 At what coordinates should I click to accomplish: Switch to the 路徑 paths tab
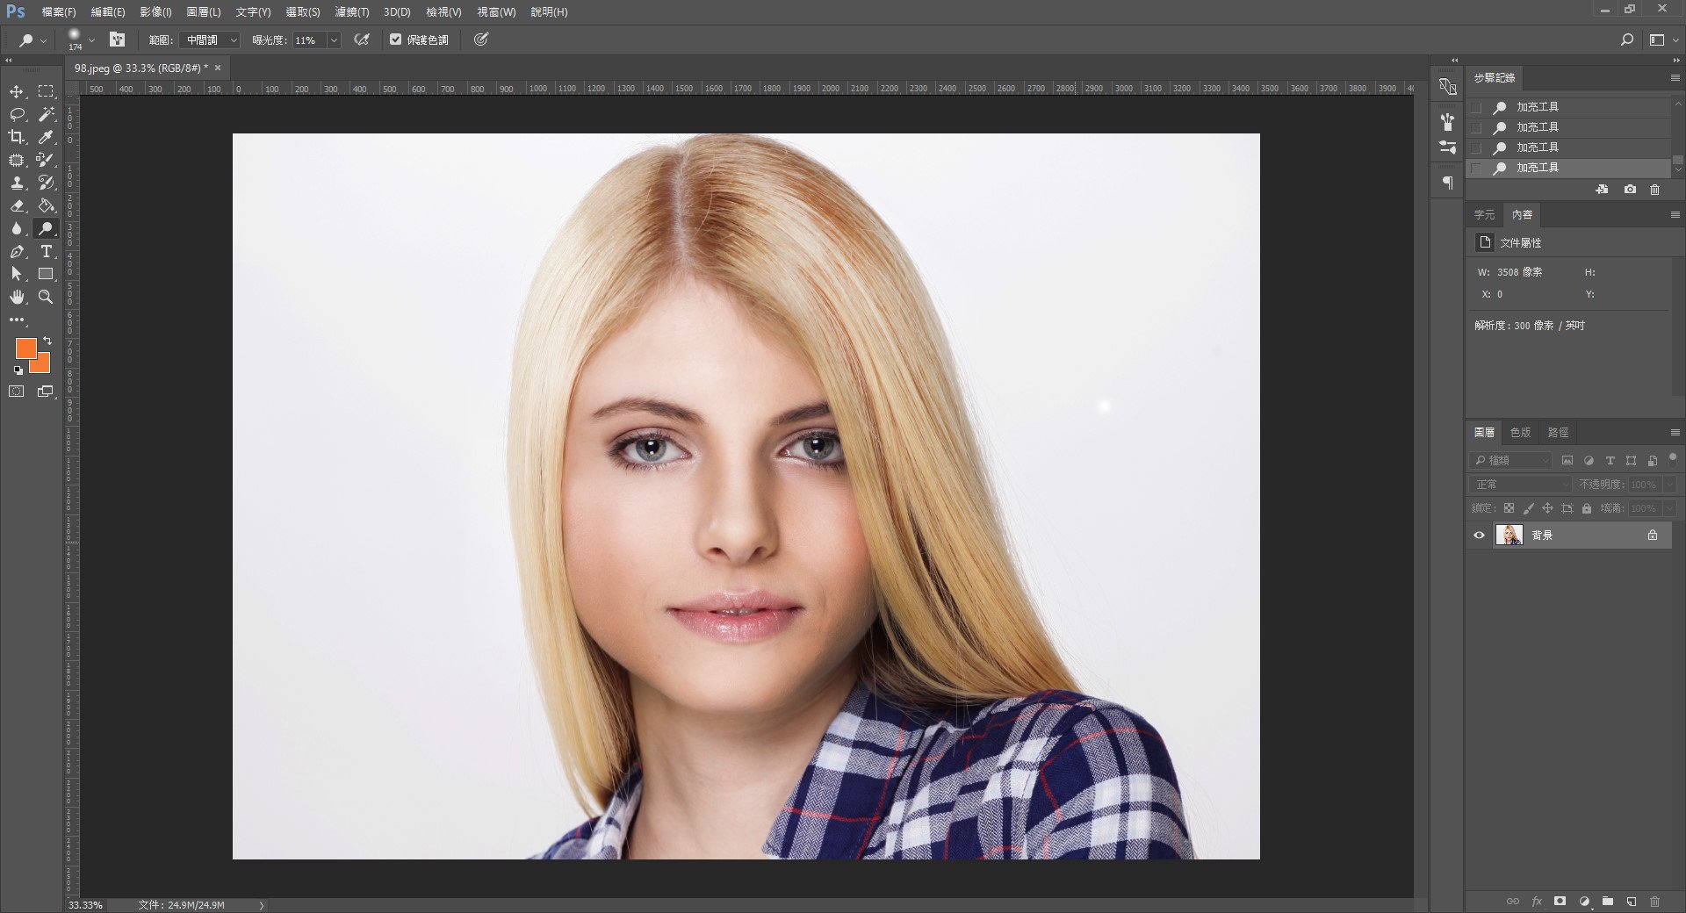pos(1558,433)
